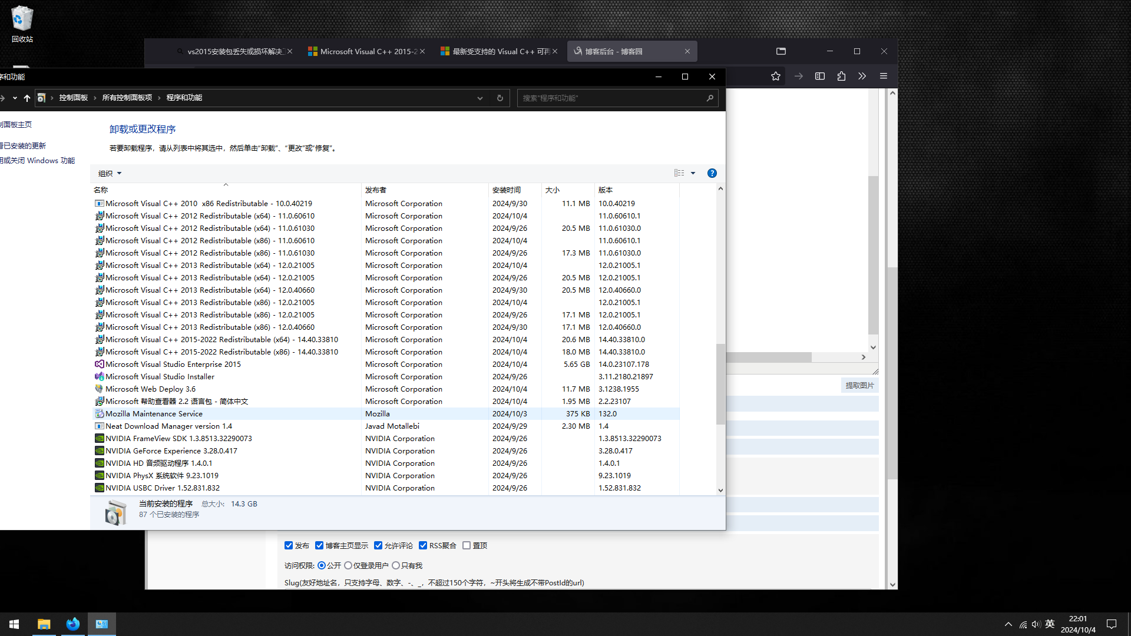Expand the view options dropdown arrow
This screenshot has width=1131, height=636.
(x=693, y=173)
